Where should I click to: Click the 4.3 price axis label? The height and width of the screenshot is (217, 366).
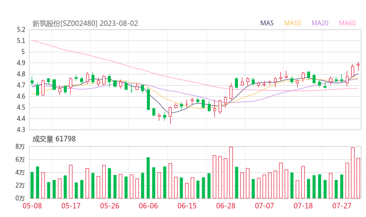[x=20, y=130]
